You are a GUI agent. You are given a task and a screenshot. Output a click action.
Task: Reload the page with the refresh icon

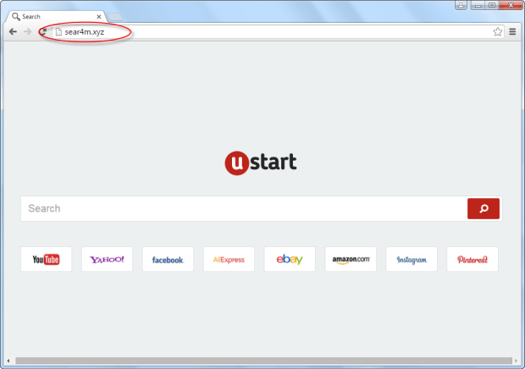click(x=43, y=32)
